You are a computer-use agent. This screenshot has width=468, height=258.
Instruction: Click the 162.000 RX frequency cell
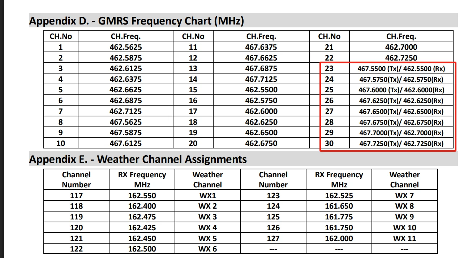coord(339,239)
